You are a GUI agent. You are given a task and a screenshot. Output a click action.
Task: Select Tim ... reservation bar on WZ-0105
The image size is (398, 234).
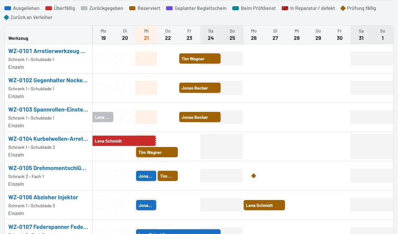(x=168, y=176)
